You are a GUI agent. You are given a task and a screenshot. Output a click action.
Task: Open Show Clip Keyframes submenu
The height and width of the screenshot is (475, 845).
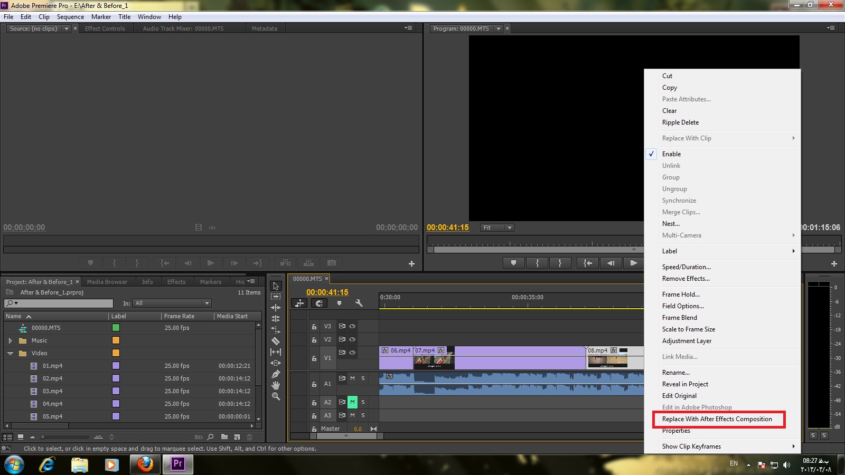722,446
